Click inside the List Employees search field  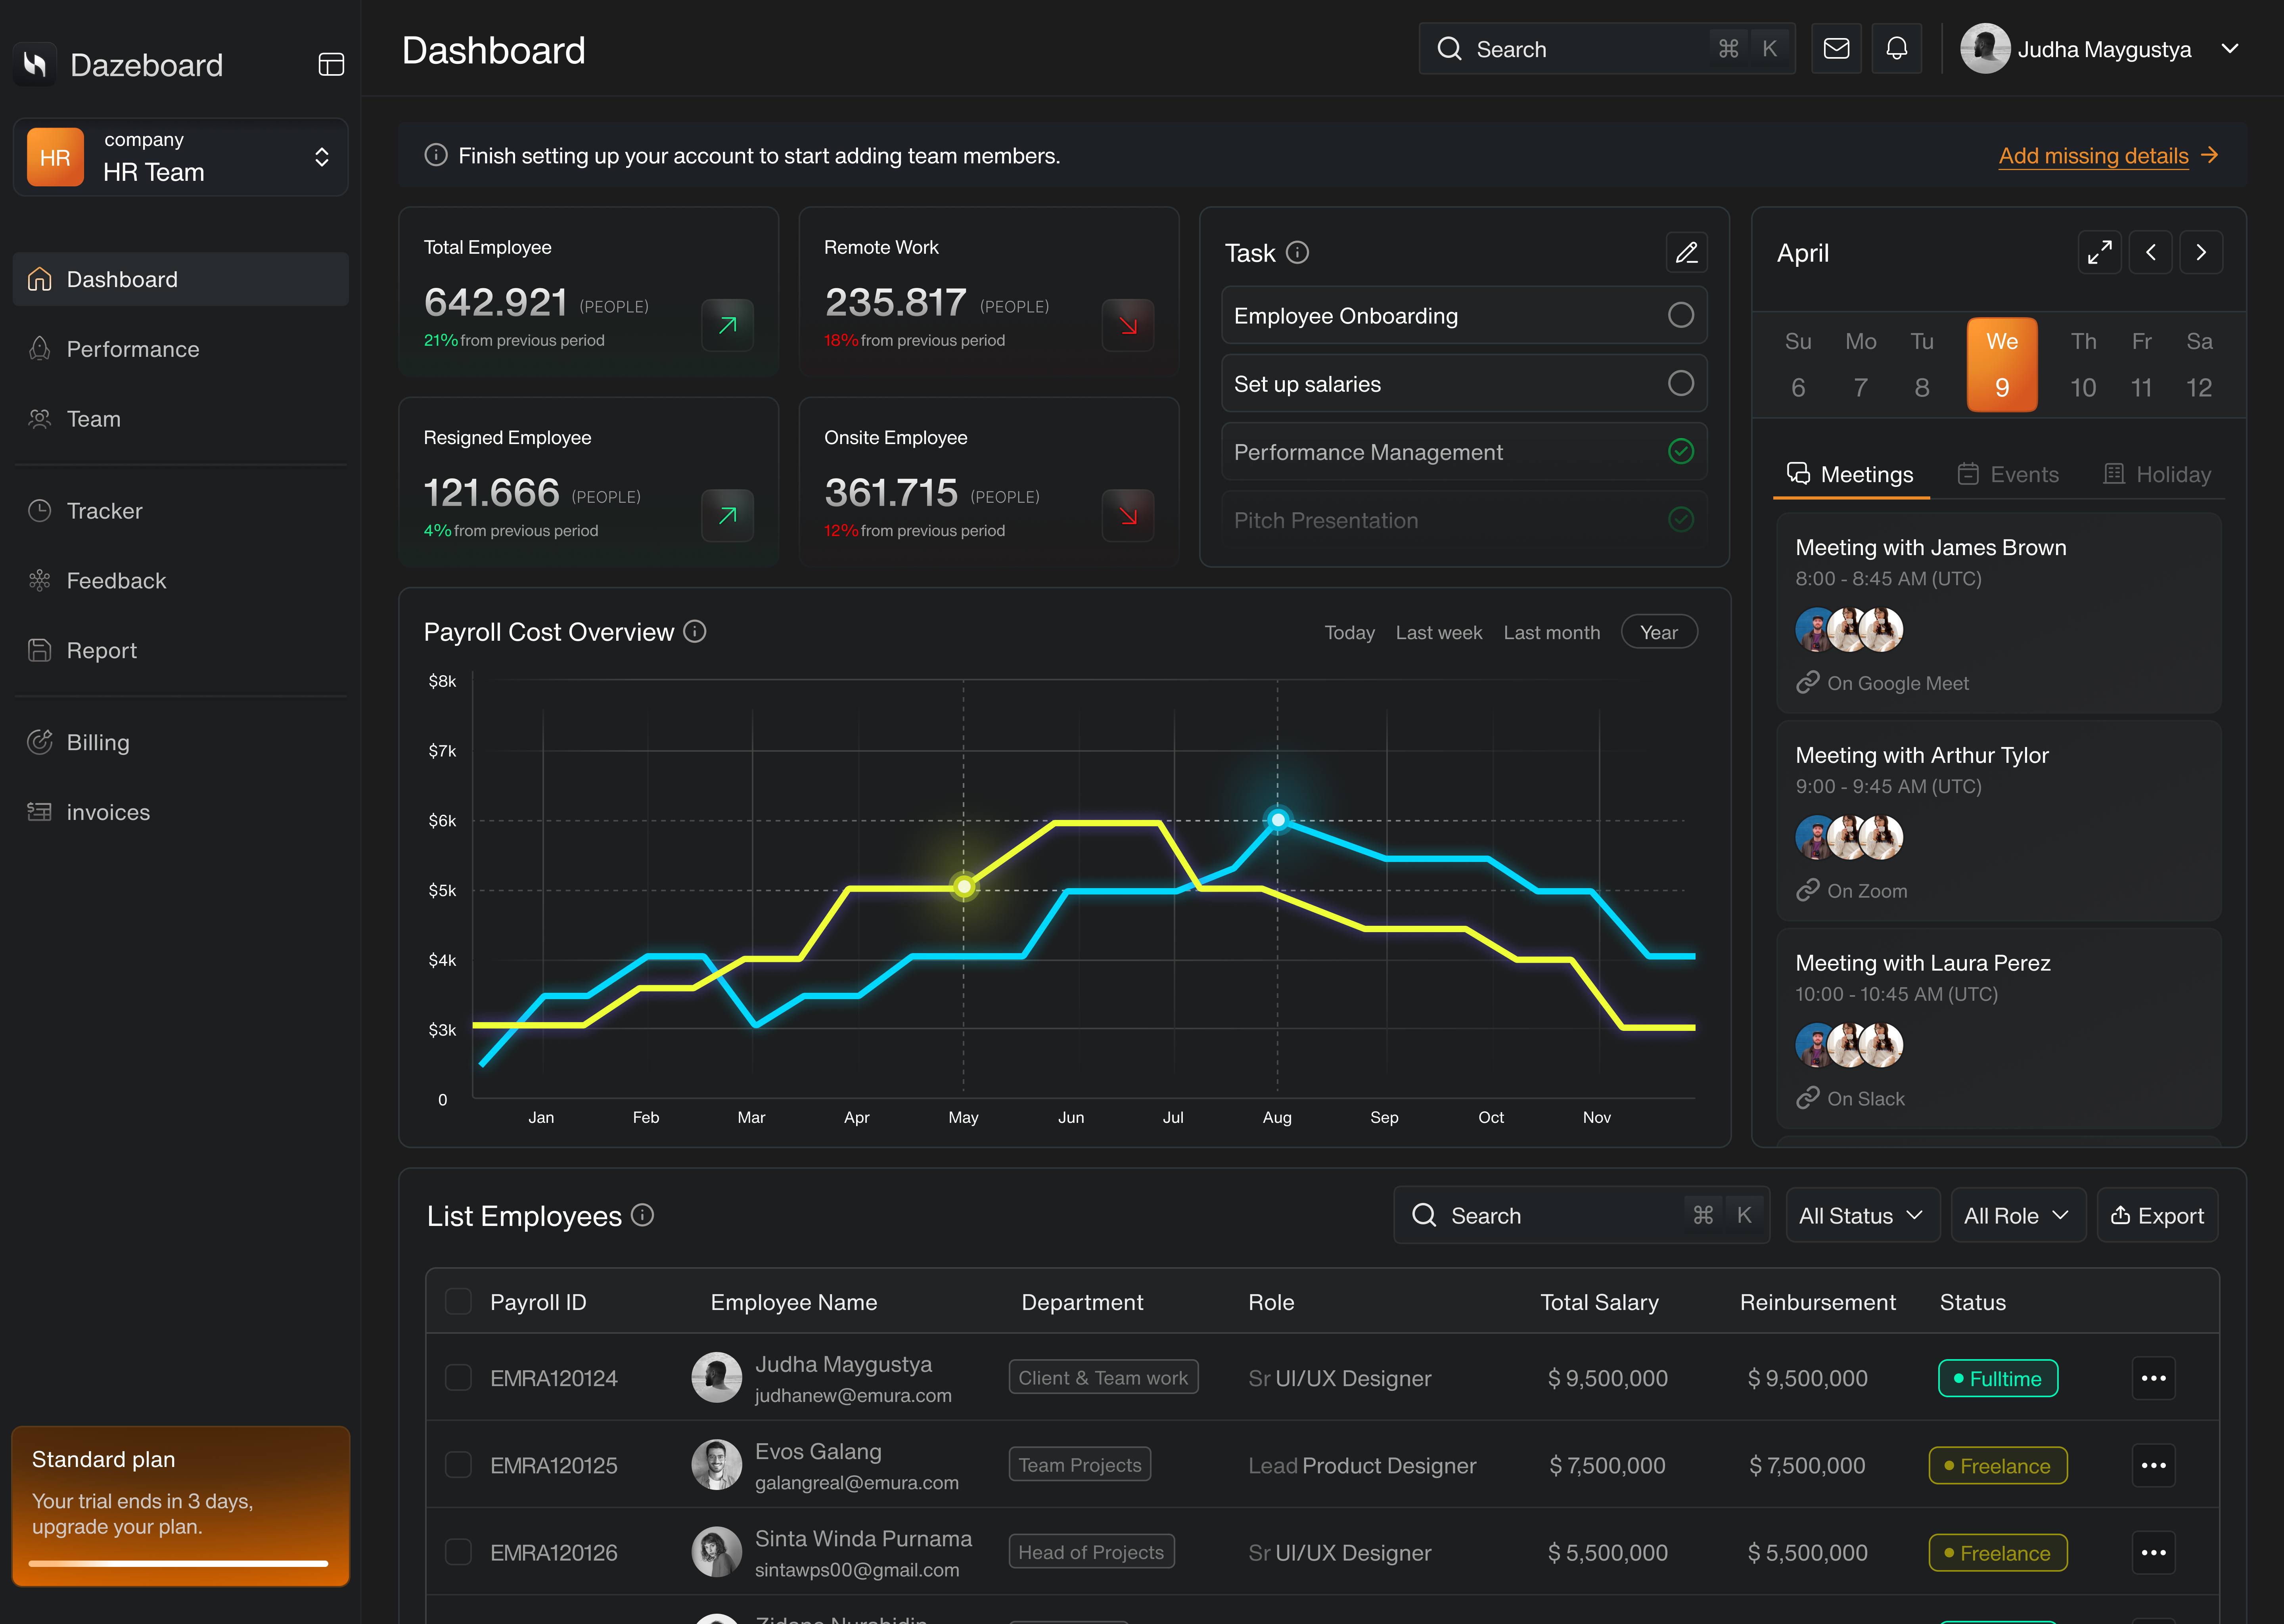(1540, 1215)
